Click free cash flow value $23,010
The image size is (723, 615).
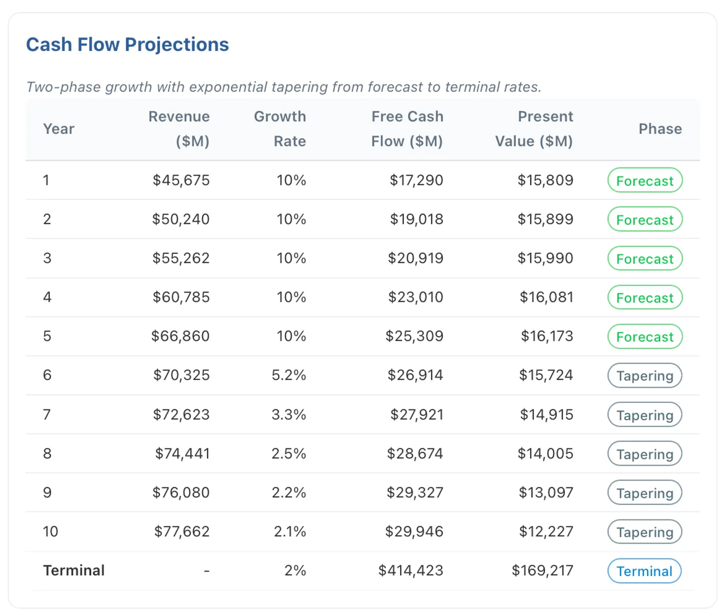tap(415, 297)
